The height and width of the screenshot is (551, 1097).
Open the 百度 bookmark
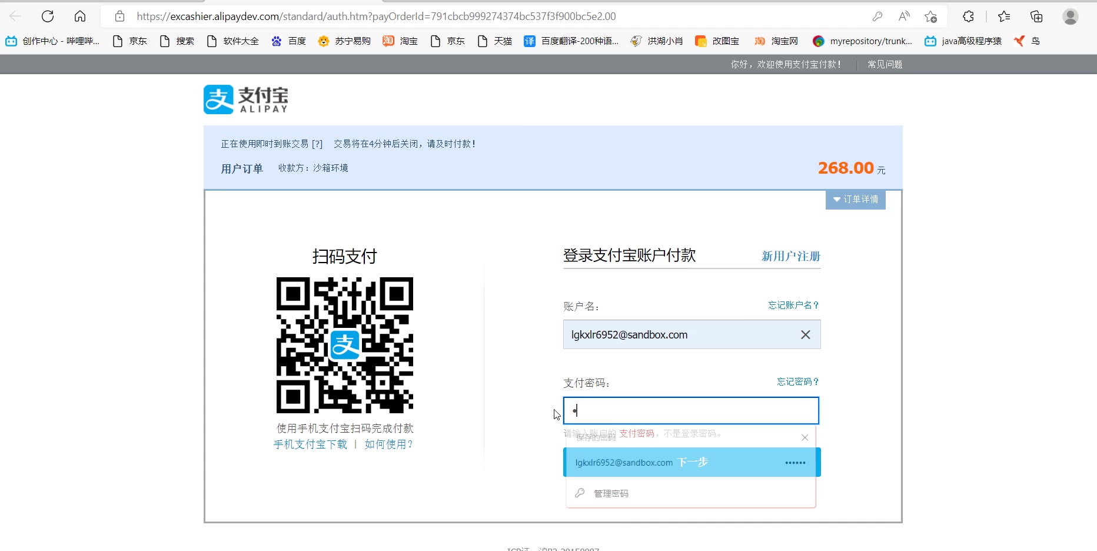coord(289,41)
